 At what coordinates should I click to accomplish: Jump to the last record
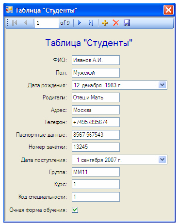point(91,23)
